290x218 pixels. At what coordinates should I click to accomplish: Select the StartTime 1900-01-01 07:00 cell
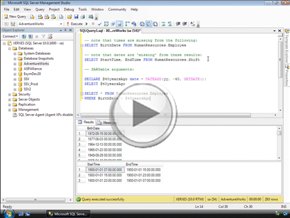(105, 170)
